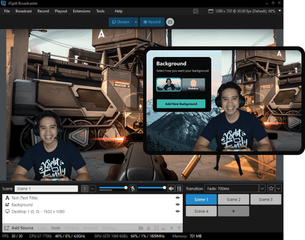Select the Background source row

[x=93, y=205]
